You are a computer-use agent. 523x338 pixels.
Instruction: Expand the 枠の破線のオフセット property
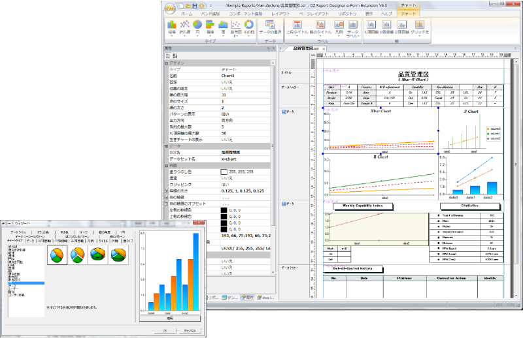tap(167, 204)
